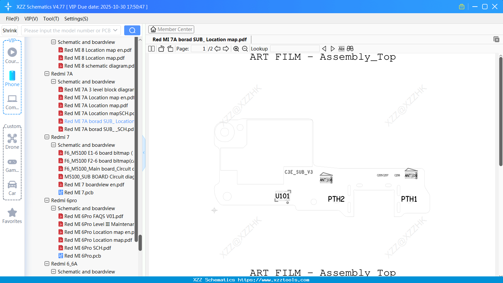The width and height of the screenshot is (503, 283).
Task: Focus the model number search field
Action: (67, 30)
